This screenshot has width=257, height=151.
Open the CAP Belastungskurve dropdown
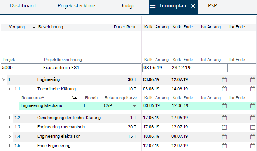pyautogui.click(x=135, y=106)
